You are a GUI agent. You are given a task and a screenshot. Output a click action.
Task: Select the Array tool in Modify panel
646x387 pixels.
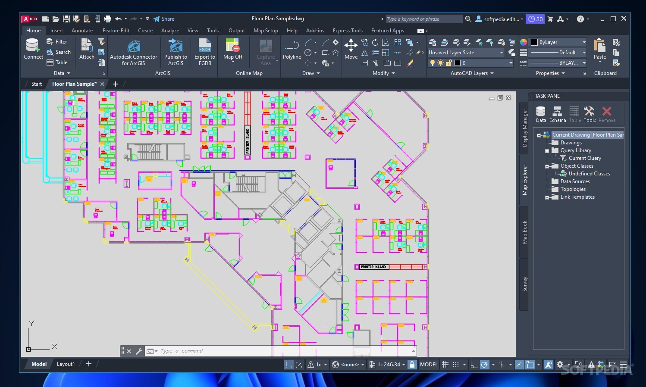tap(398, 42)
